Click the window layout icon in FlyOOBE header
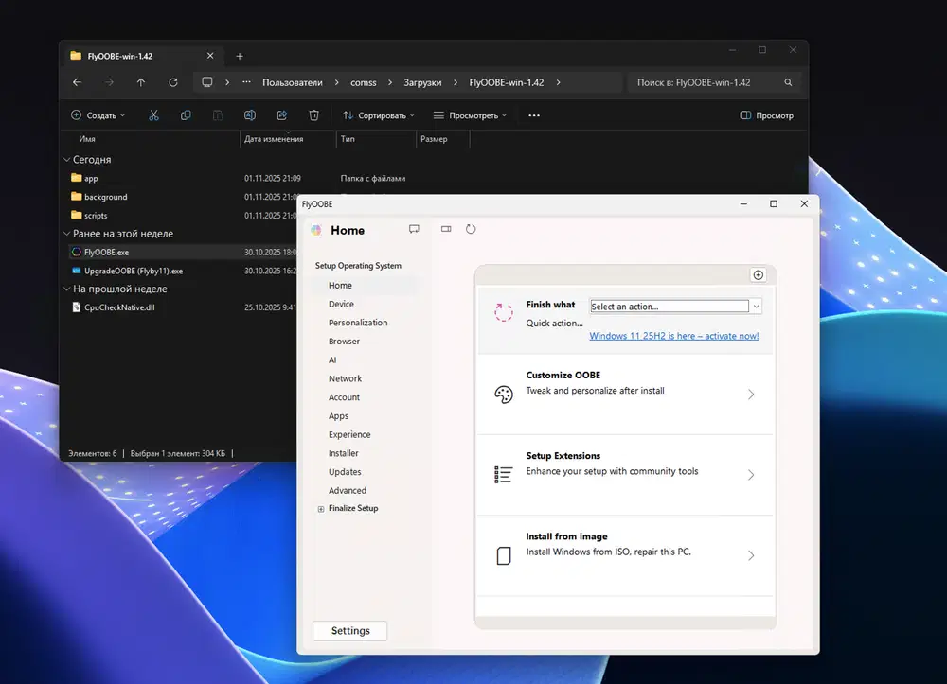This screenshot has width=947, height=684. point(446,229)
